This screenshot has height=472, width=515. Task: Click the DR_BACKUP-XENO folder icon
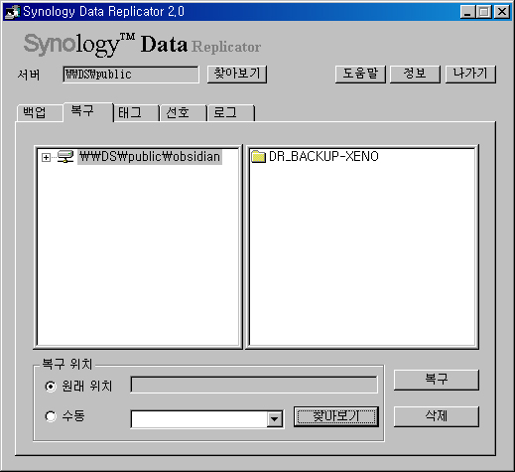pyautogui.click(x=258, y=156)
